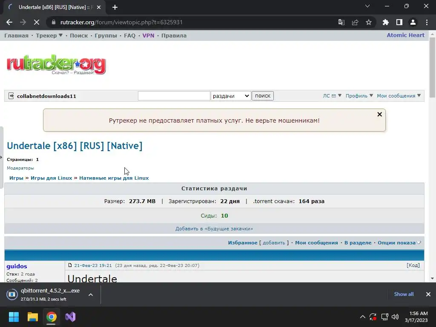Open the post icon beside 21-Фев-23 date
This screenshot has width=436, height=327.
coord(70,265)
